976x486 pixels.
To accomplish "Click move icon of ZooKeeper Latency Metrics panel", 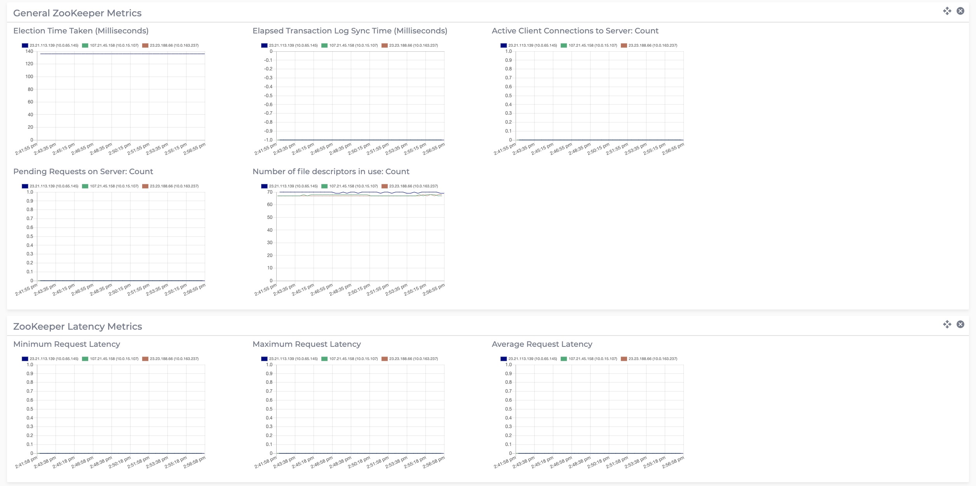I will tap(947, 324).
